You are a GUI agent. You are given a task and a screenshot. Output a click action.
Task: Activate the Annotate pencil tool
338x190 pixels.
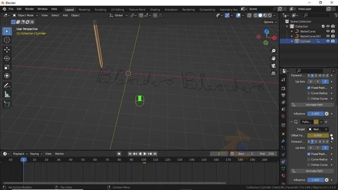point(7,85)
